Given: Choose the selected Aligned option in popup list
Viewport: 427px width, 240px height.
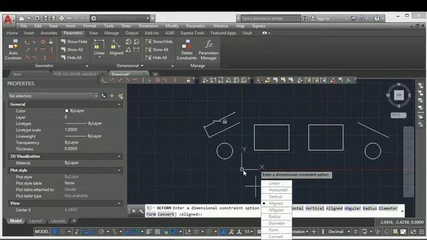Looking at the screenshot, I should 276,203.
